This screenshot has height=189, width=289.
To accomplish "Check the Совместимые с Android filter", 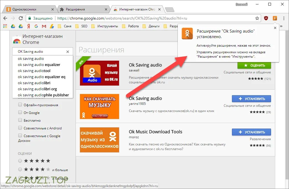I will (x=20, y=128).
